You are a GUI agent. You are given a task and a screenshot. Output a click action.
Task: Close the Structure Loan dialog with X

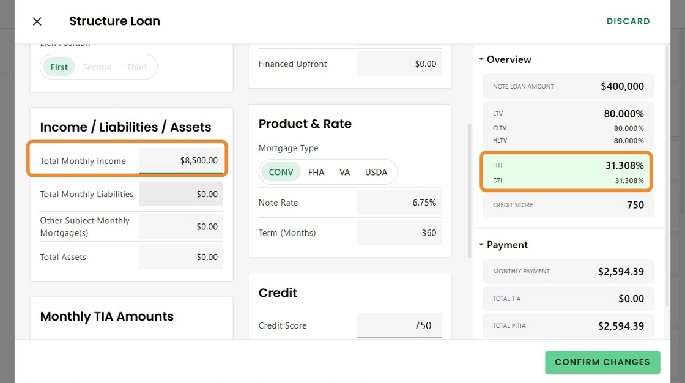(x=37, y=21)
